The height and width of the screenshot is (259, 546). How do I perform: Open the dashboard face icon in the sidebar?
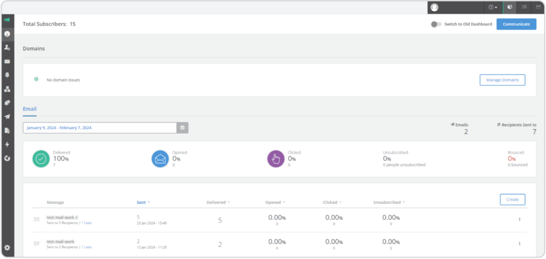7,34
